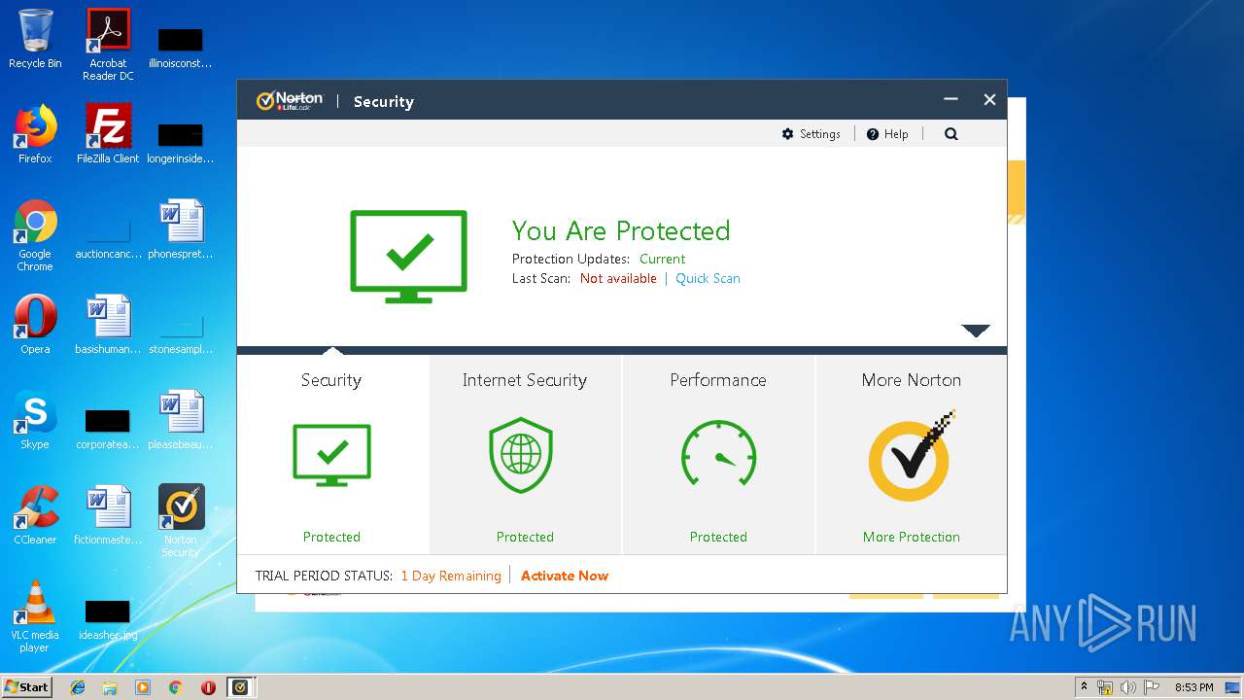Screen dimensions: 1244x700
Task: Click the Norton taskbar button
Action: 240,687
